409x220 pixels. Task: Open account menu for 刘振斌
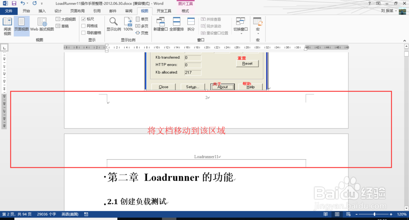tap(389, 11)
